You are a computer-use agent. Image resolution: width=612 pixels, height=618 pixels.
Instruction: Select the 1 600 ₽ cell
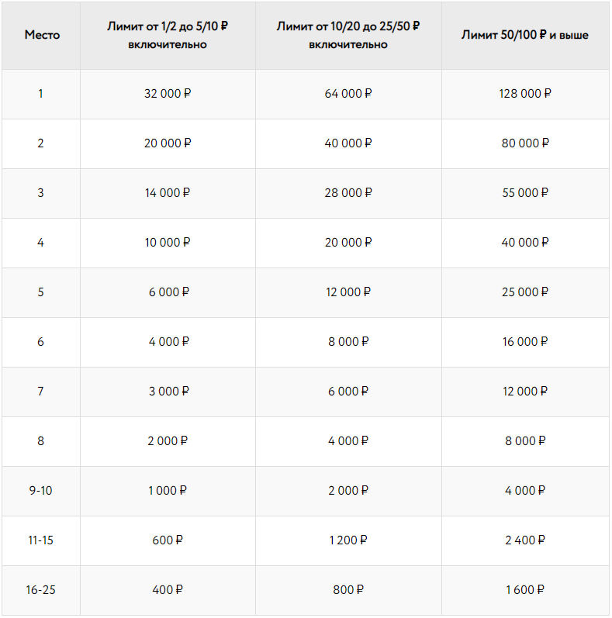point(525,590)
